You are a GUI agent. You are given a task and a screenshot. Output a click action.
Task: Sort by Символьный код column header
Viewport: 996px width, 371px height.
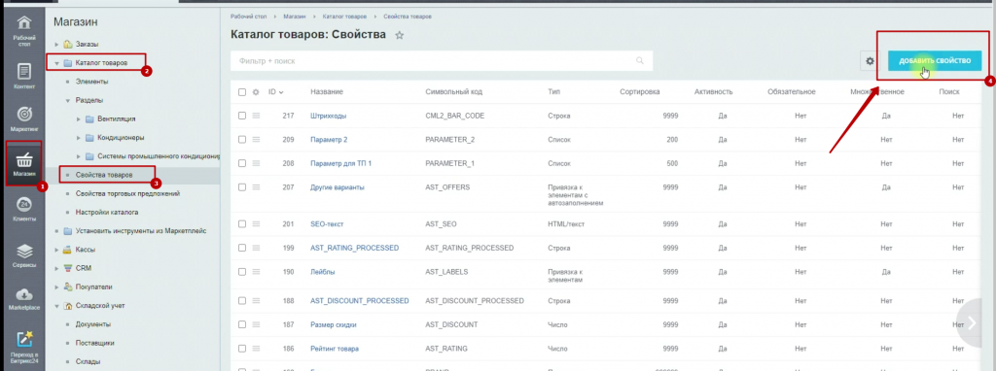click(453, 92)
